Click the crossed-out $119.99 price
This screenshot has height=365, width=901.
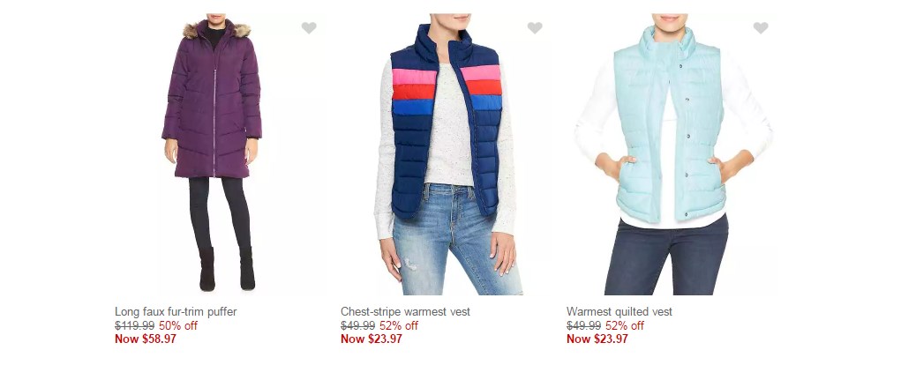click(x=134, y=326)
